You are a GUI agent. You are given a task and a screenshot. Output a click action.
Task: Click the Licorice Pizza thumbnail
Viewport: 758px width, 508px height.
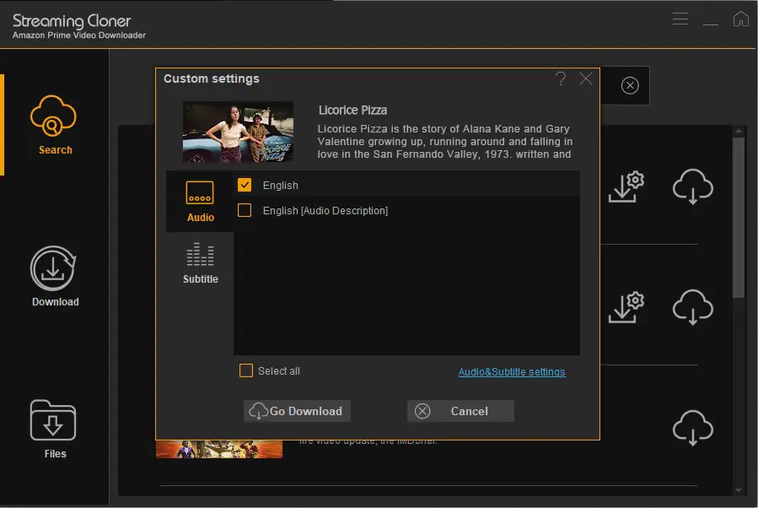coord(238,132)
